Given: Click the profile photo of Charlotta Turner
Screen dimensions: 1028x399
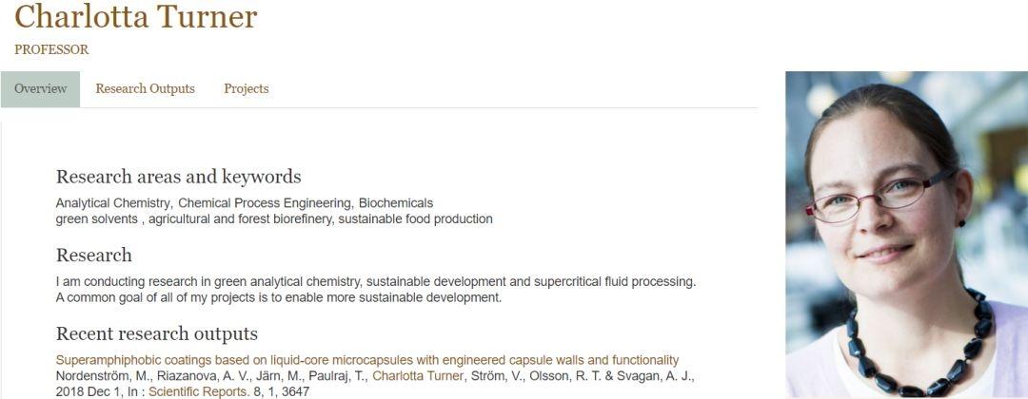Looking at the screenshot, I should click(x=905, y=235).
